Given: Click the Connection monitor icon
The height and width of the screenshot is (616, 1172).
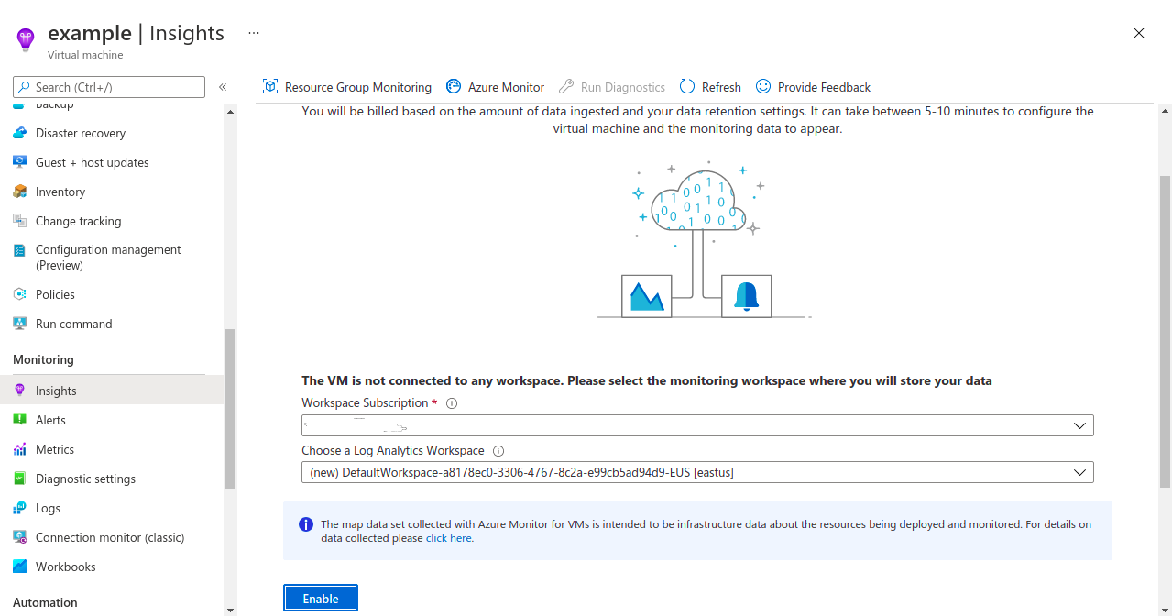Looking at the screenshot, I should pos(20,537).
